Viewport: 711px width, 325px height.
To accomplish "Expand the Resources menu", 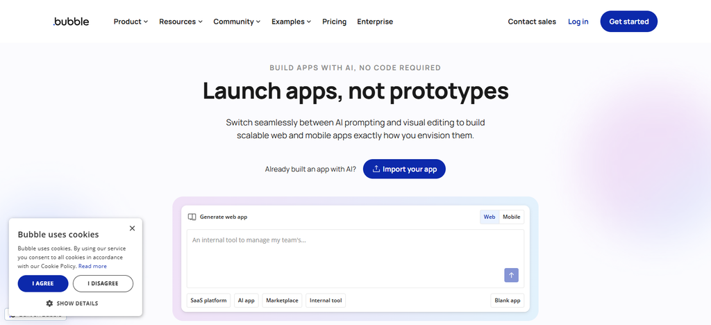I will [181, 22].
